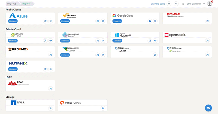The image size is (218, 114).
Task: Open Google Cloud configure wrench icon
Action: pos(150,21)
